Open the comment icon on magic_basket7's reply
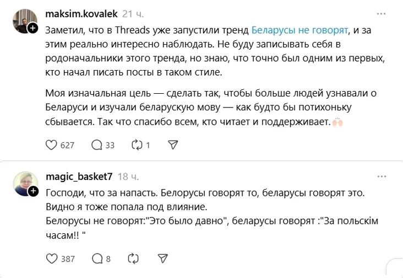This screenshot has height=278, width=403. click(x=96, y=258)
